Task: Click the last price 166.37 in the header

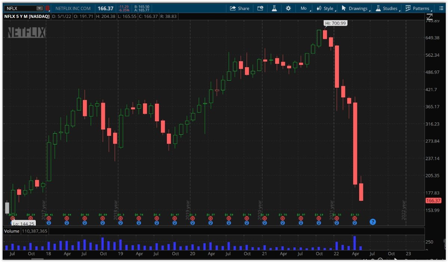Action: pyautogui.click(x=105, y=8)
